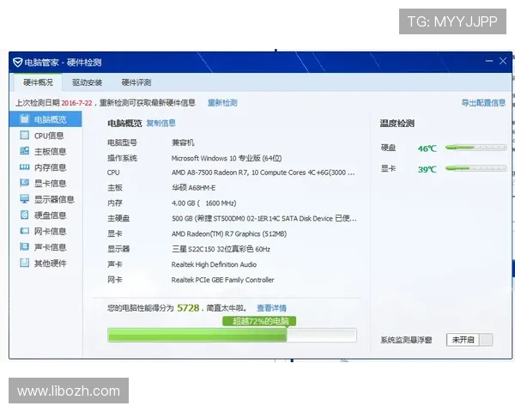
Task: Open the CPU信息 sidebar icon
Action: [x=24, y=135]
